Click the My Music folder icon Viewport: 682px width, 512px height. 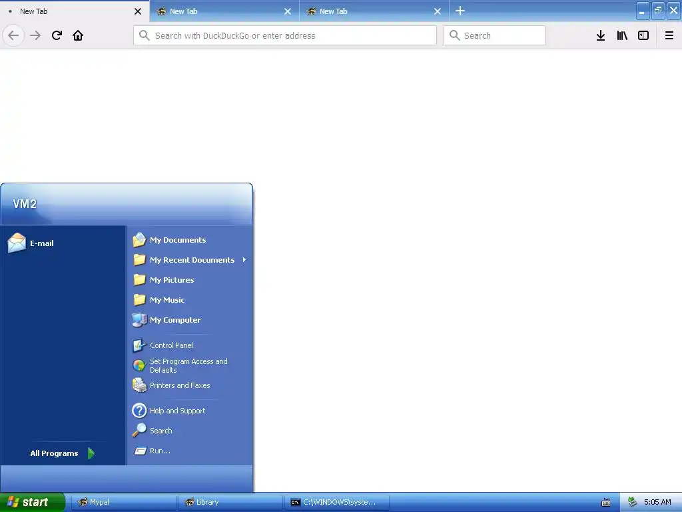[139, 299]
